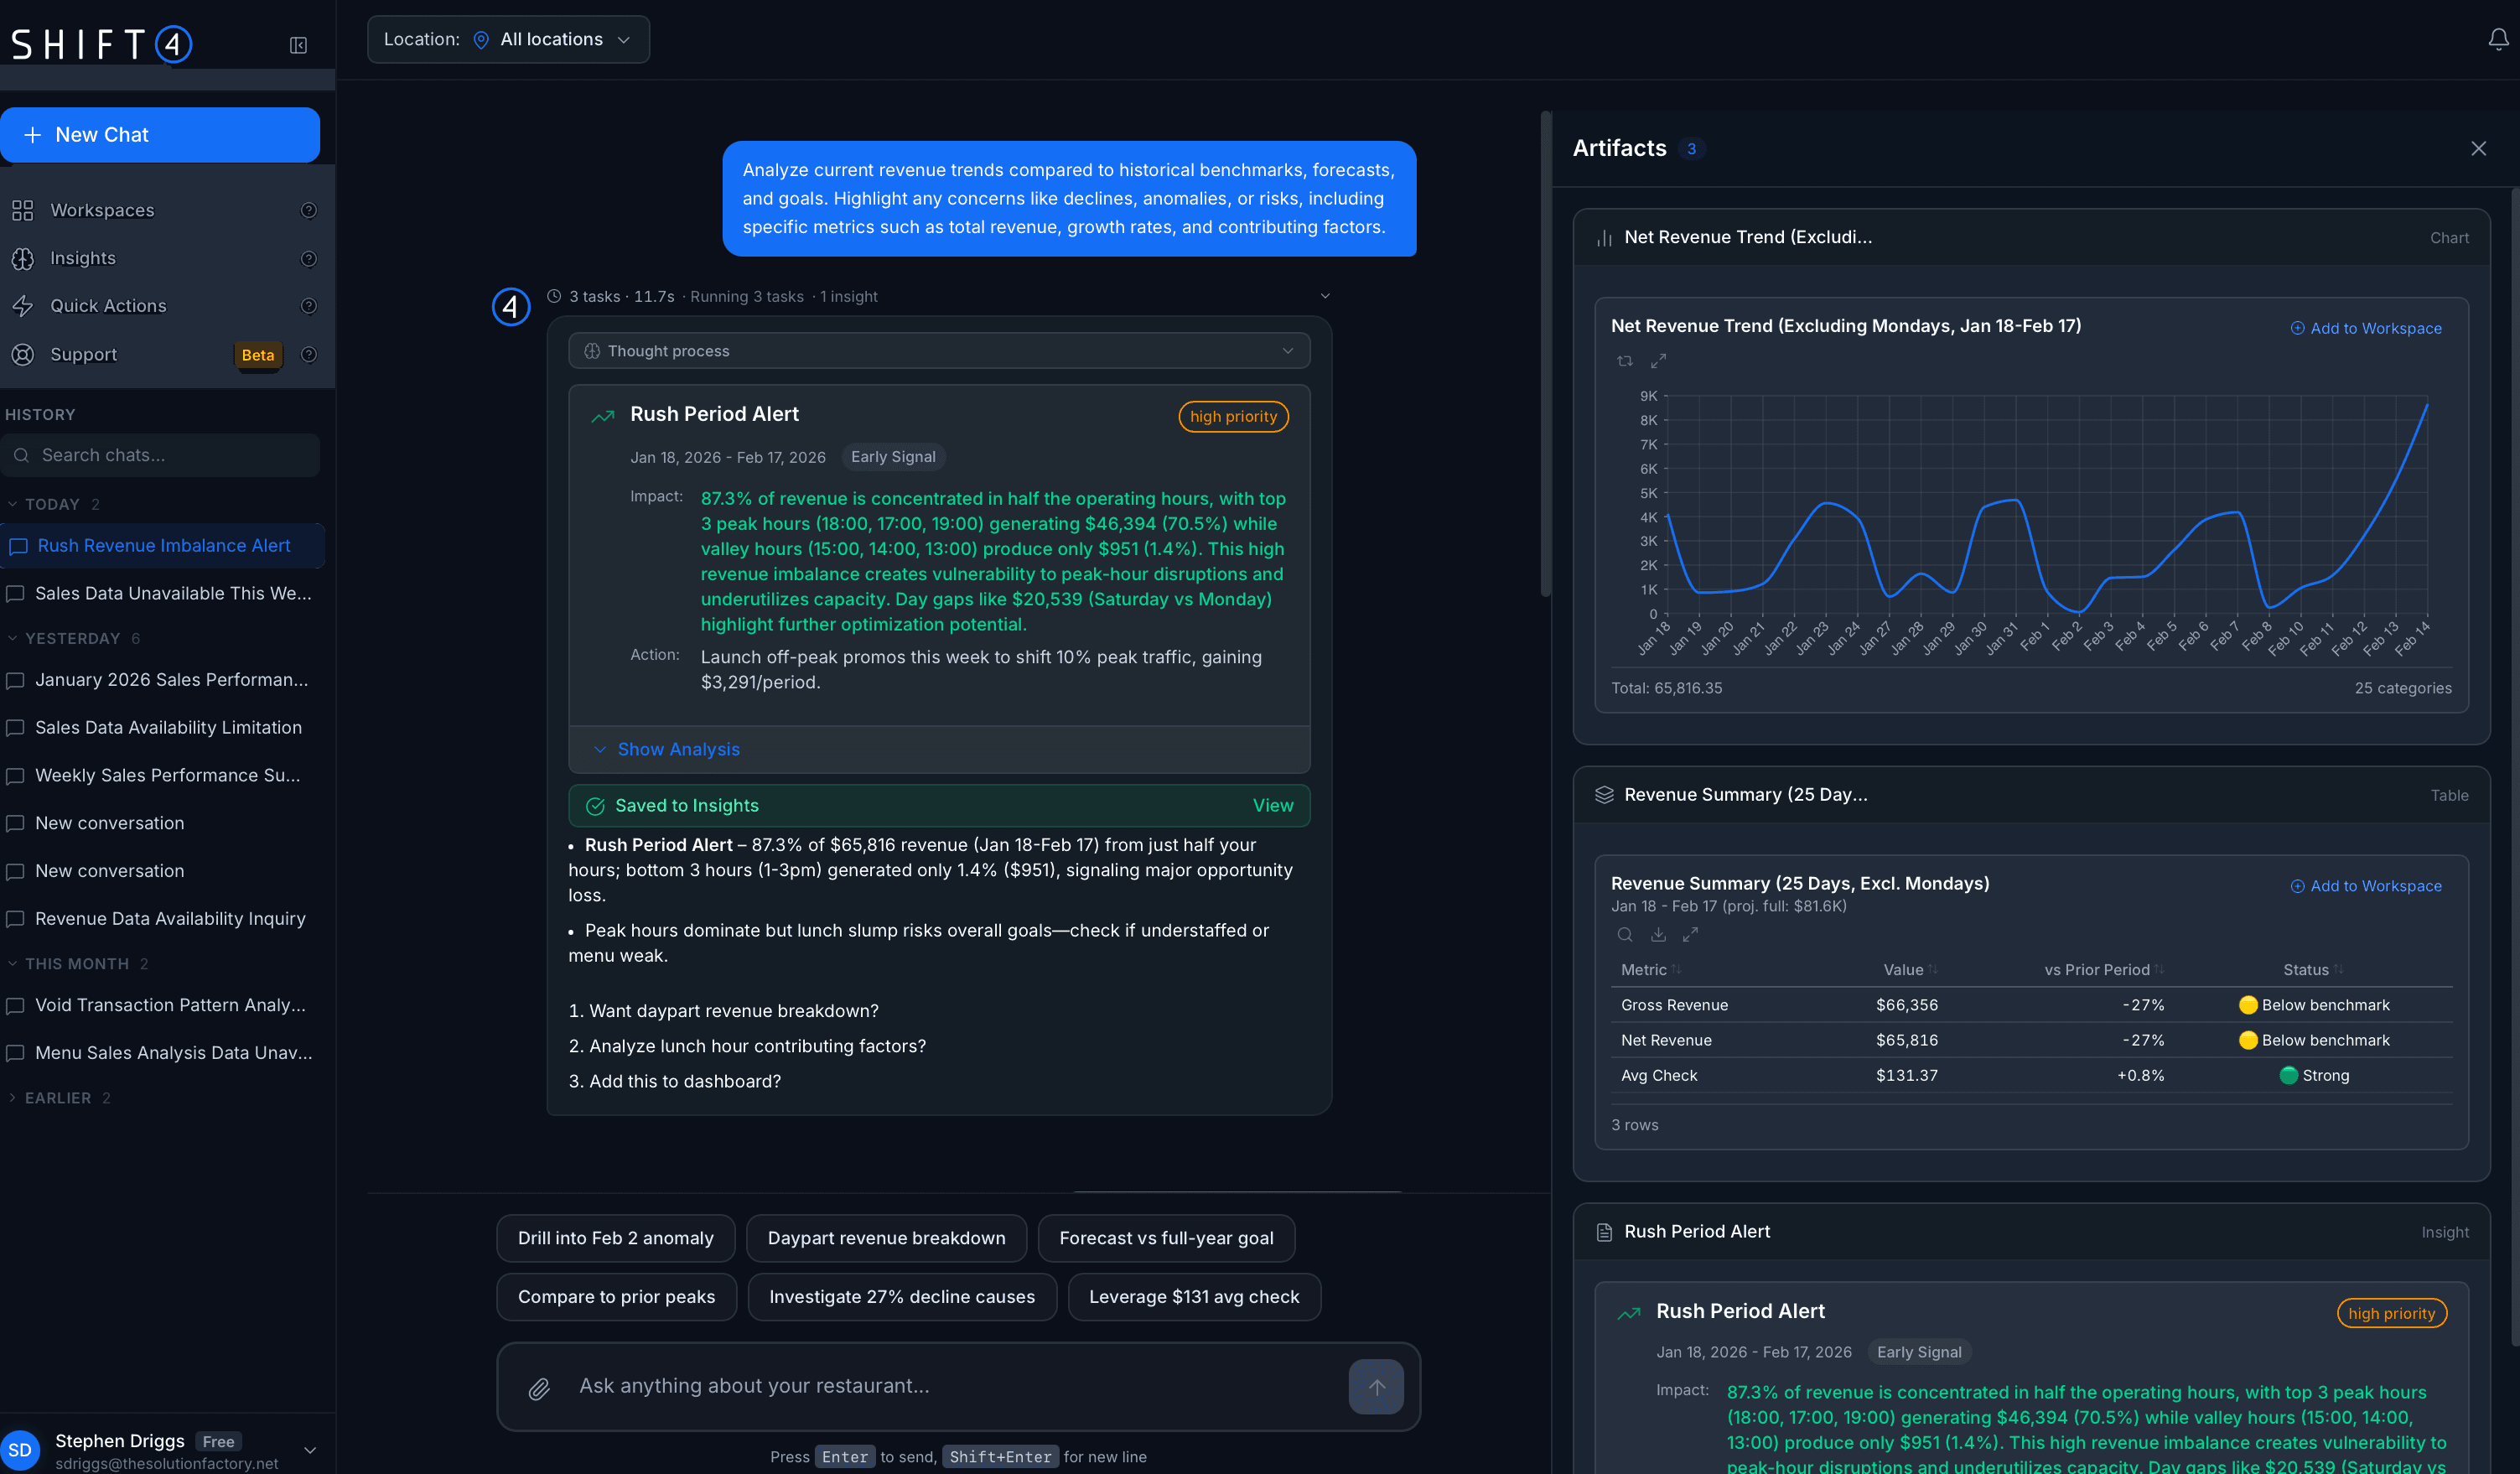Open January 2026 Sales Performance chat

click(x=162, y=680)
